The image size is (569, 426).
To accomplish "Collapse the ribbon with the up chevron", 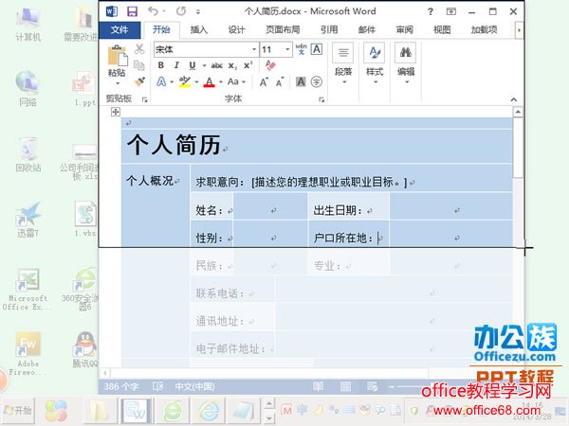I will 514,99.
